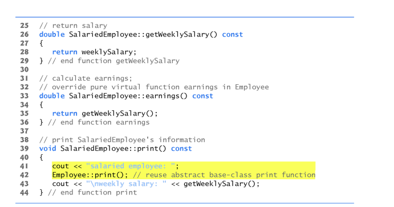Click the 'reuse abstract base-class print function' comment
394x207 pixels.
tap(224, 175)
